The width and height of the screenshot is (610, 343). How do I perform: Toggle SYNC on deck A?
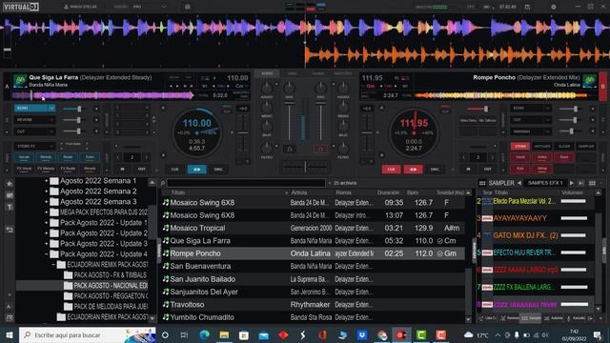(218, 170)
